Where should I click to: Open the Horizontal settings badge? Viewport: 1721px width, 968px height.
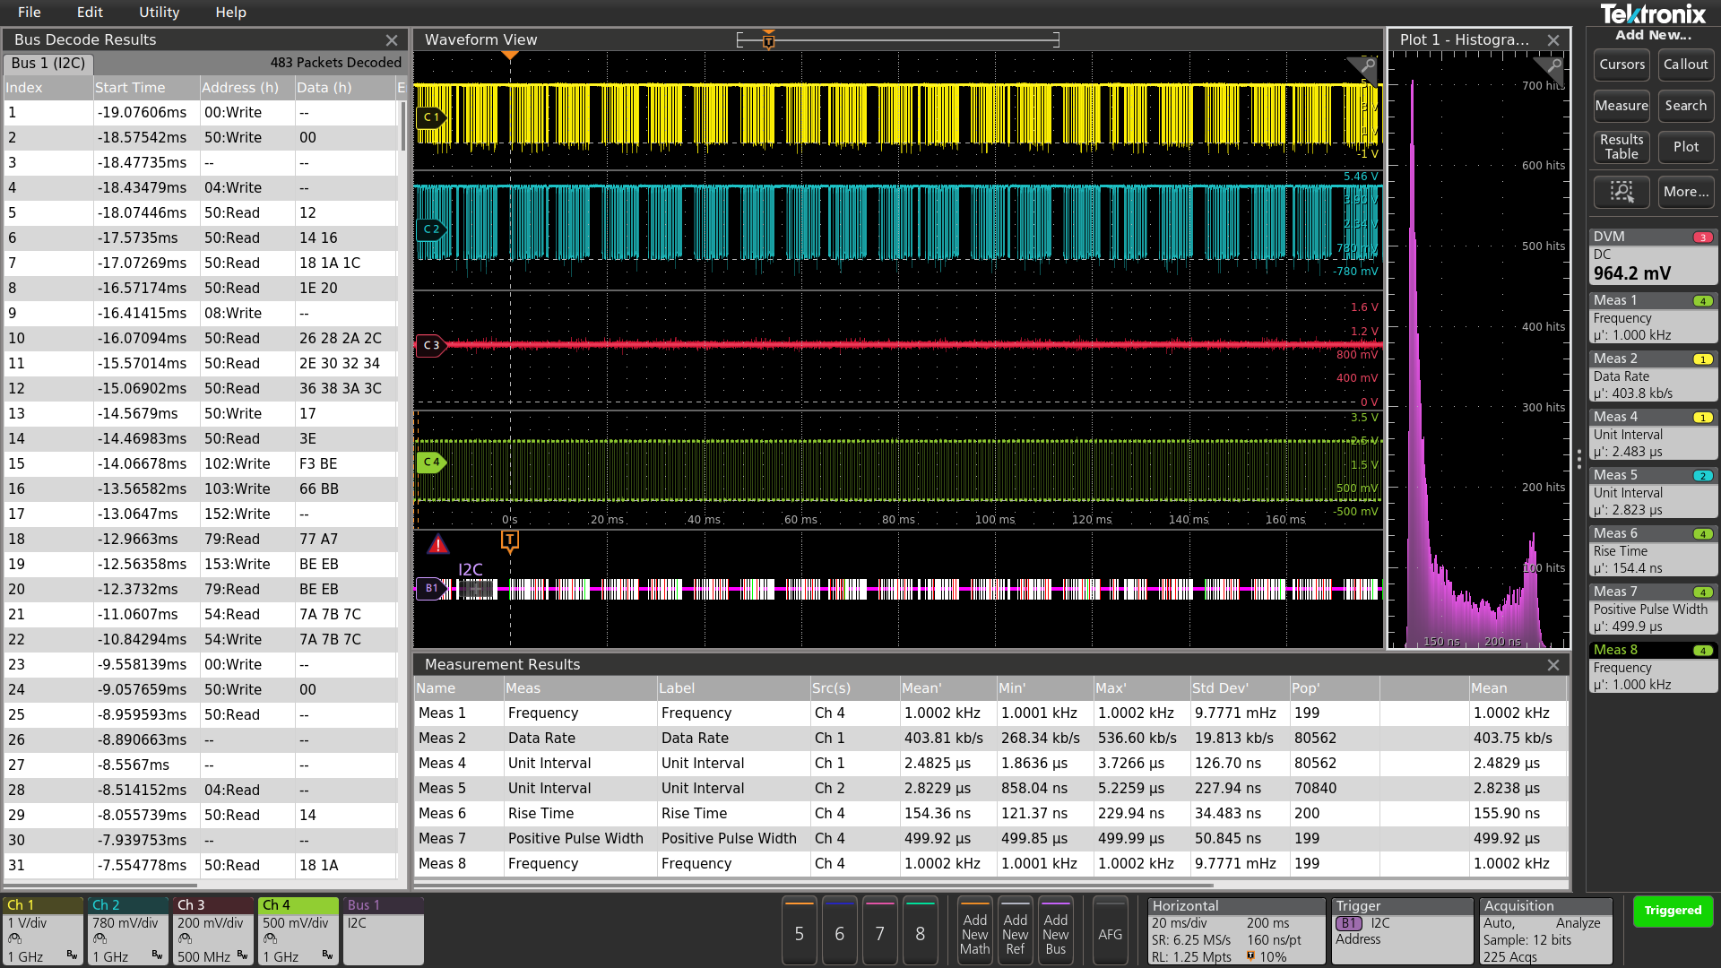pyautogui.click(x=1235, y=931)
